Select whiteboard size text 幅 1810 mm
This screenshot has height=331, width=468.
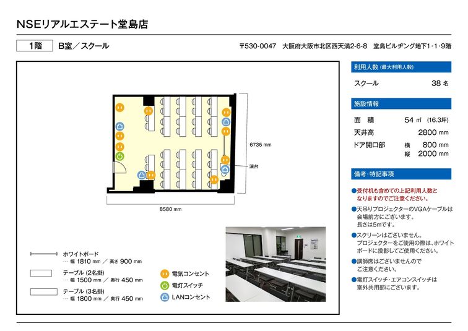[85, 262]
